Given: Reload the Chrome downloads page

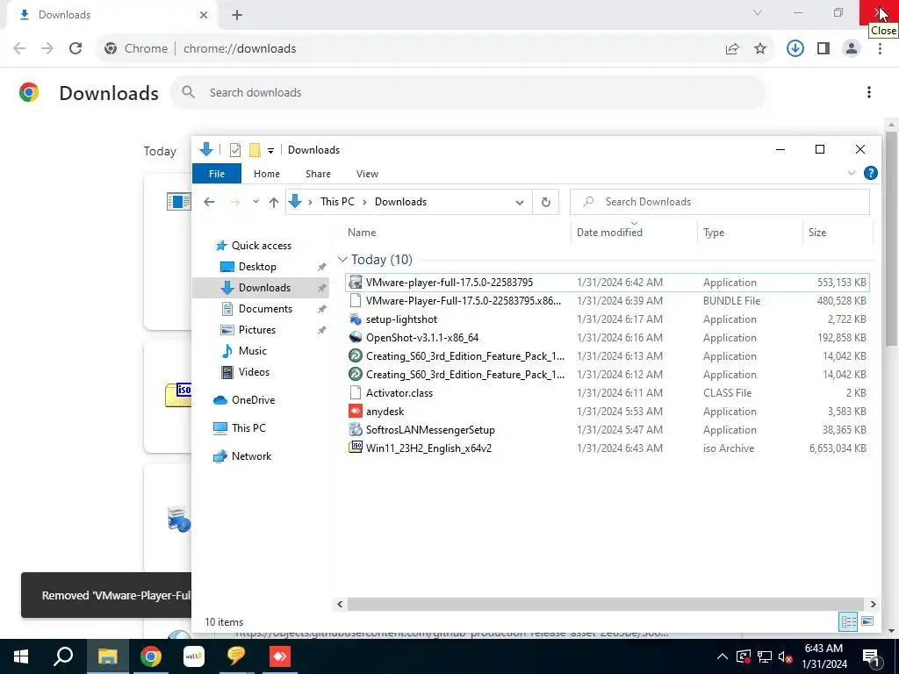Looking at the screenshot, I should (x=76, y=49).
